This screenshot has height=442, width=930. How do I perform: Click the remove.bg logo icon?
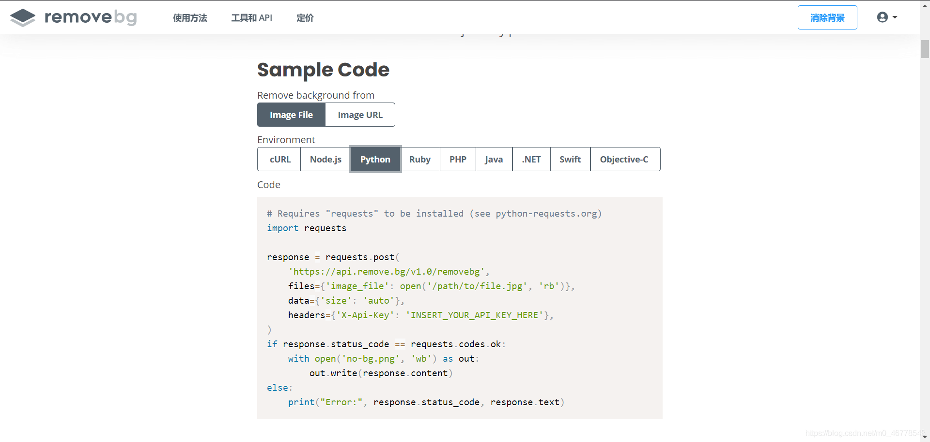pyautogui.click(x=23, y=18)
